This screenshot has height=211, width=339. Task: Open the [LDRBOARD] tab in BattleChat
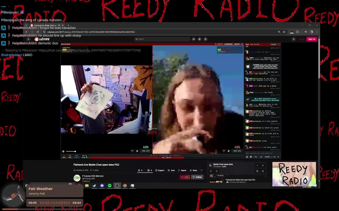pos(229,44)
